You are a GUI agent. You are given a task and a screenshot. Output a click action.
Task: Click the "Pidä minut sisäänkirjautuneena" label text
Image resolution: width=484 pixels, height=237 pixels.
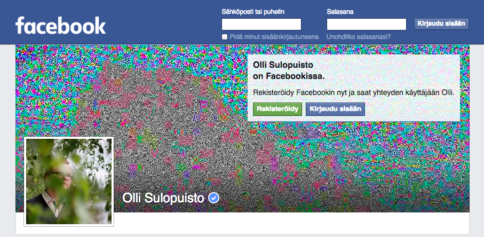coord(274,37)
